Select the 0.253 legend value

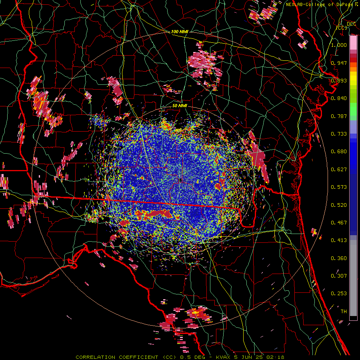(x=339, y=294)
